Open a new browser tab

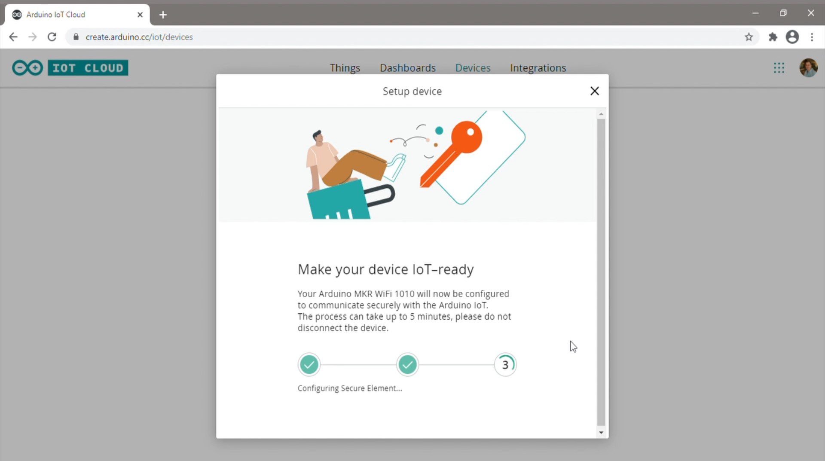(163, 15)
